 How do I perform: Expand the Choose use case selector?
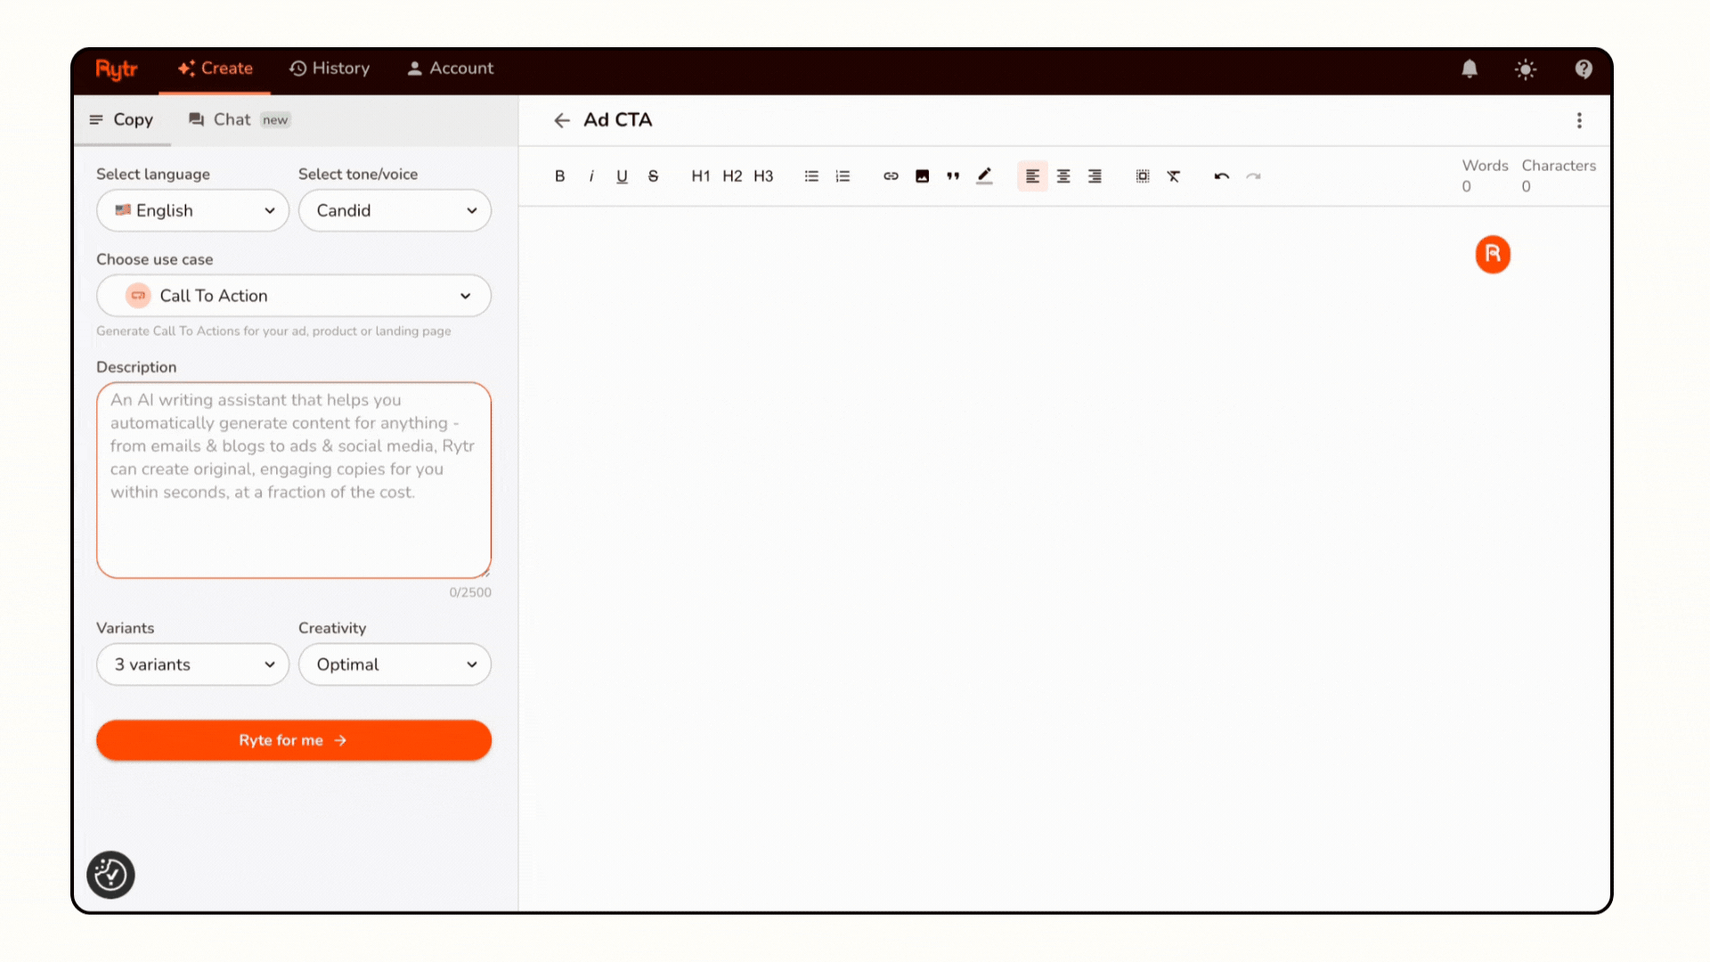tap(293, 296)
